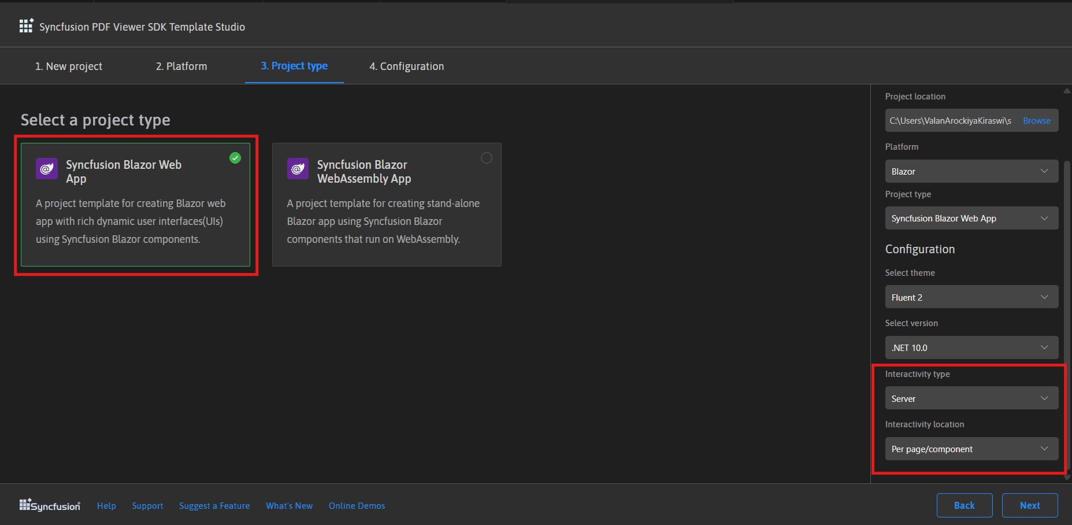Screen dimensions: 1072x525
Task: Click the 'Interactivity type' label
Action: [918, 374]
